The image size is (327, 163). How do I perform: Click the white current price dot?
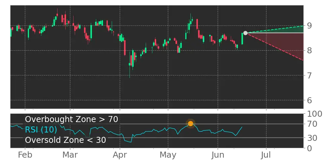pyautogui.click(x=245, y=33)
